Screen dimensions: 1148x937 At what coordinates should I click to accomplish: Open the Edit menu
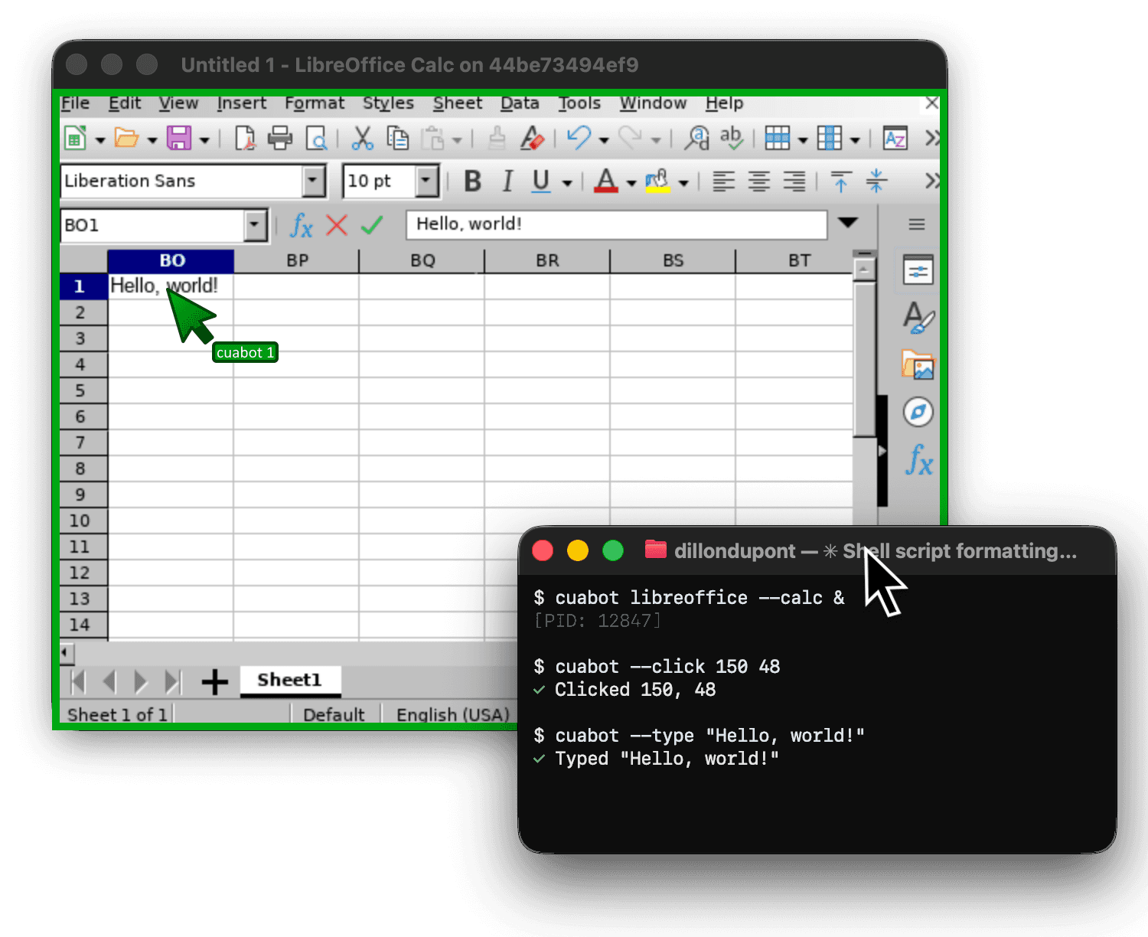[x=125, y=103]
